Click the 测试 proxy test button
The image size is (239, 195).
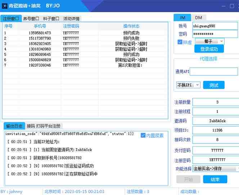pyautogui.click(x=213, y=85)
